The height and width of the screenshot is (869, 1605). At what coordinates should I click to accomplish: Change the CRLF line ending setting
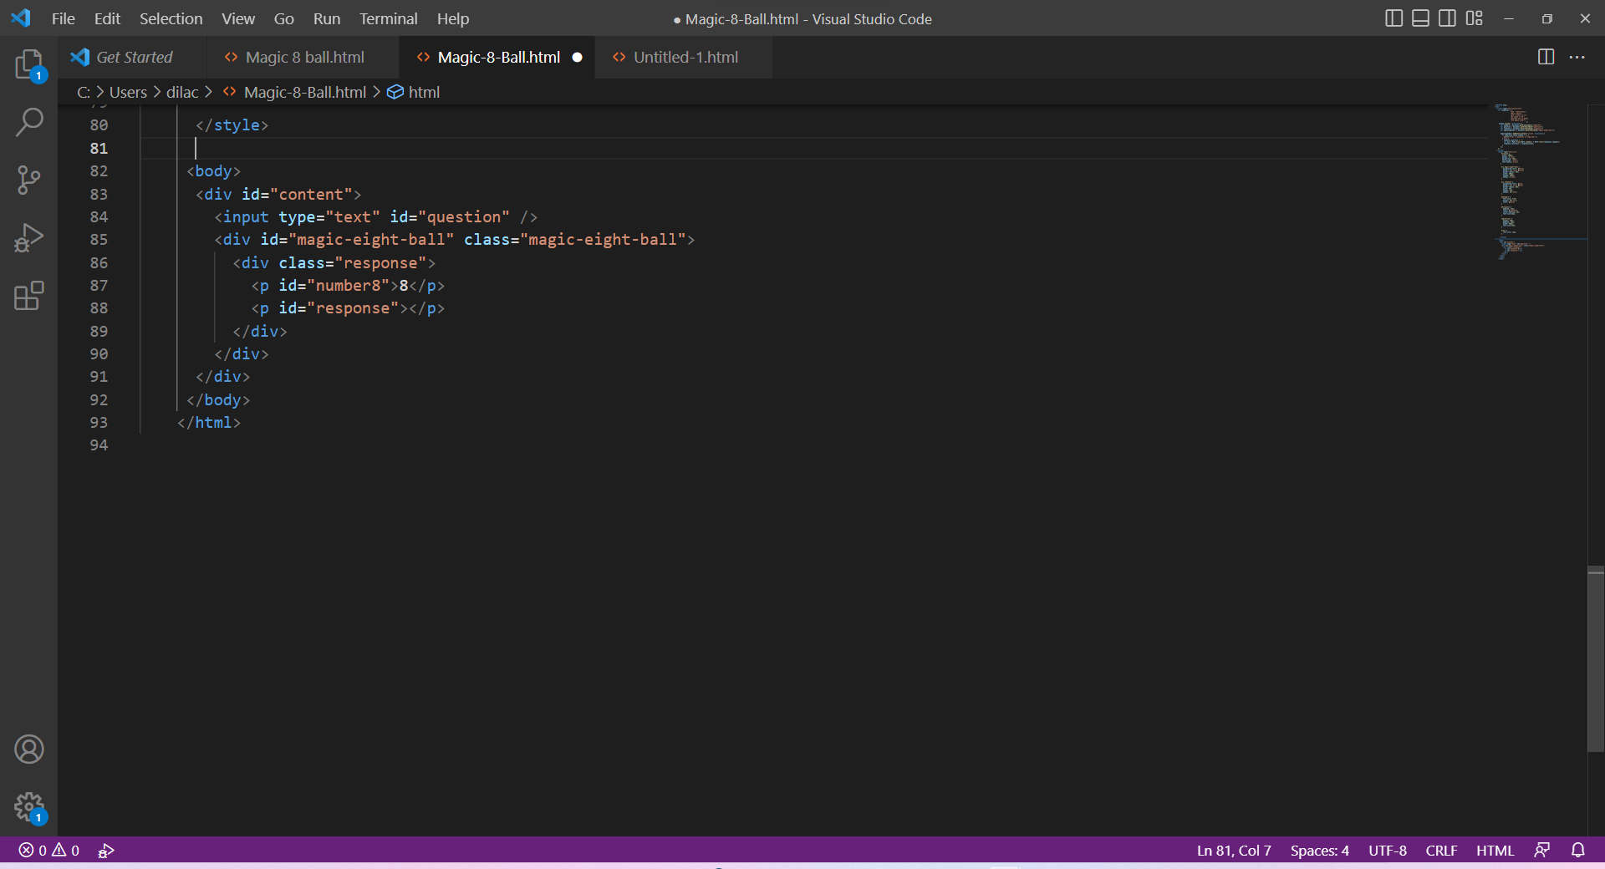pyautogui.click(x=1441, y=850)
